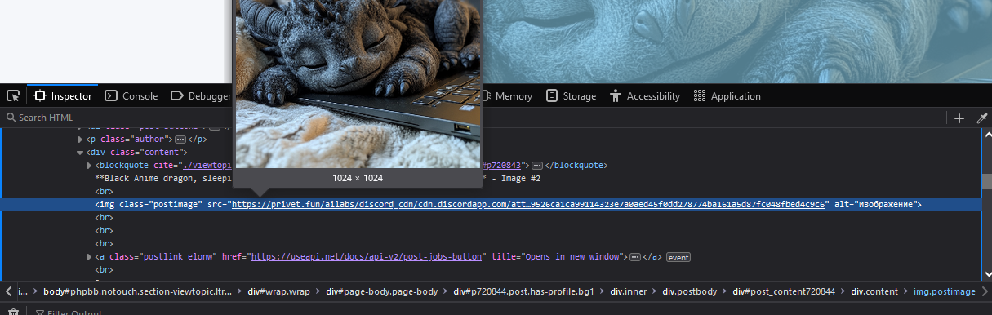The width and height of the screenshot is (992, 315).
Task: Expand the a class="postlink elonw" node
Action: click(90, 256)
